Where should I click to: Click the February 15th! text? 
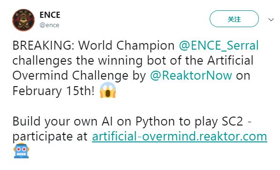tap(53, 91)
